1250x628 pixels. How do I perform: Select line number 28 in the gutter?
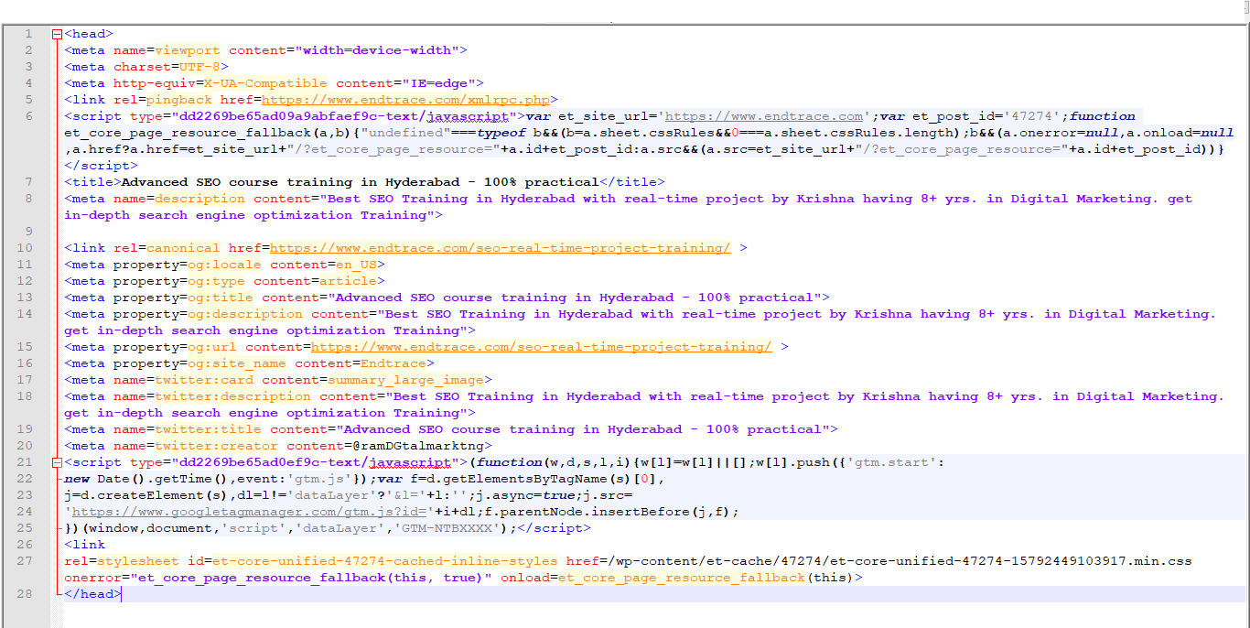(25, 594)
